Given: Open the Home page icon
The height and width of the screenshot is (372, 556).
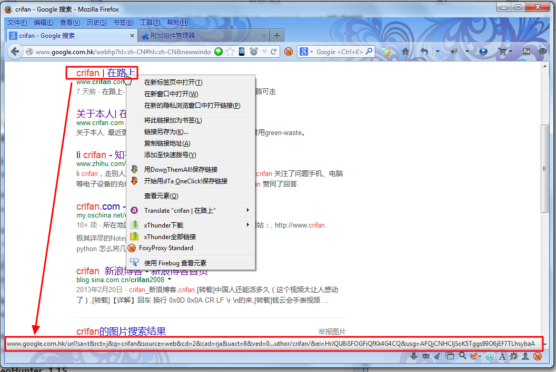Looking at the screenshot, I should [x=405, y=51].
